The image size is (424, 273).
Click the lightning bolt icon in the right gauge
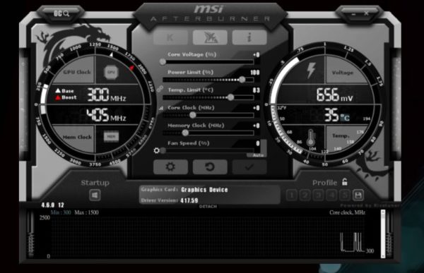(x=311, y=71)
